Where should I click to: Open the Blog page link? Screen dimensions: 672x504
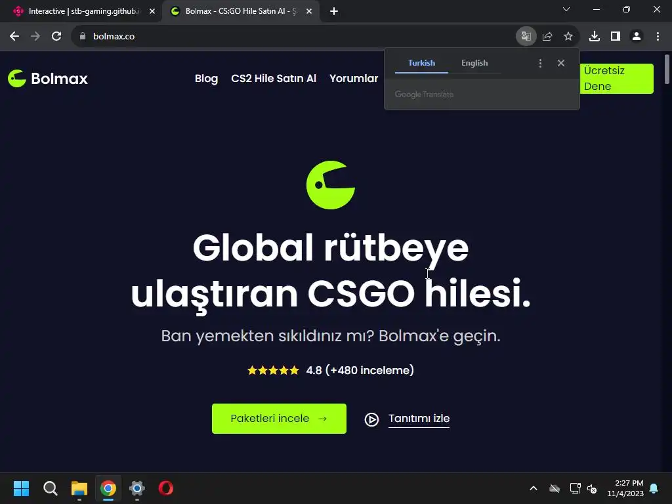point(206,79)
